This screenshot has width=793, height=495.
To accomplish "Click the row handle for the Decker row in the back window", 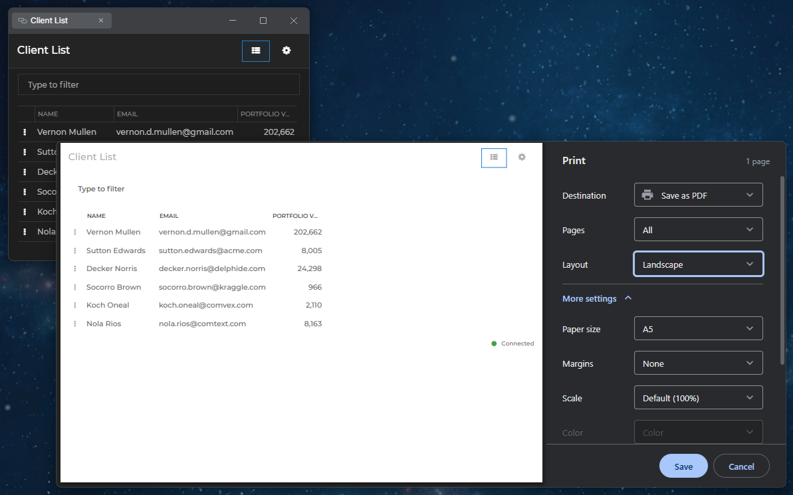I will [25, 172].
